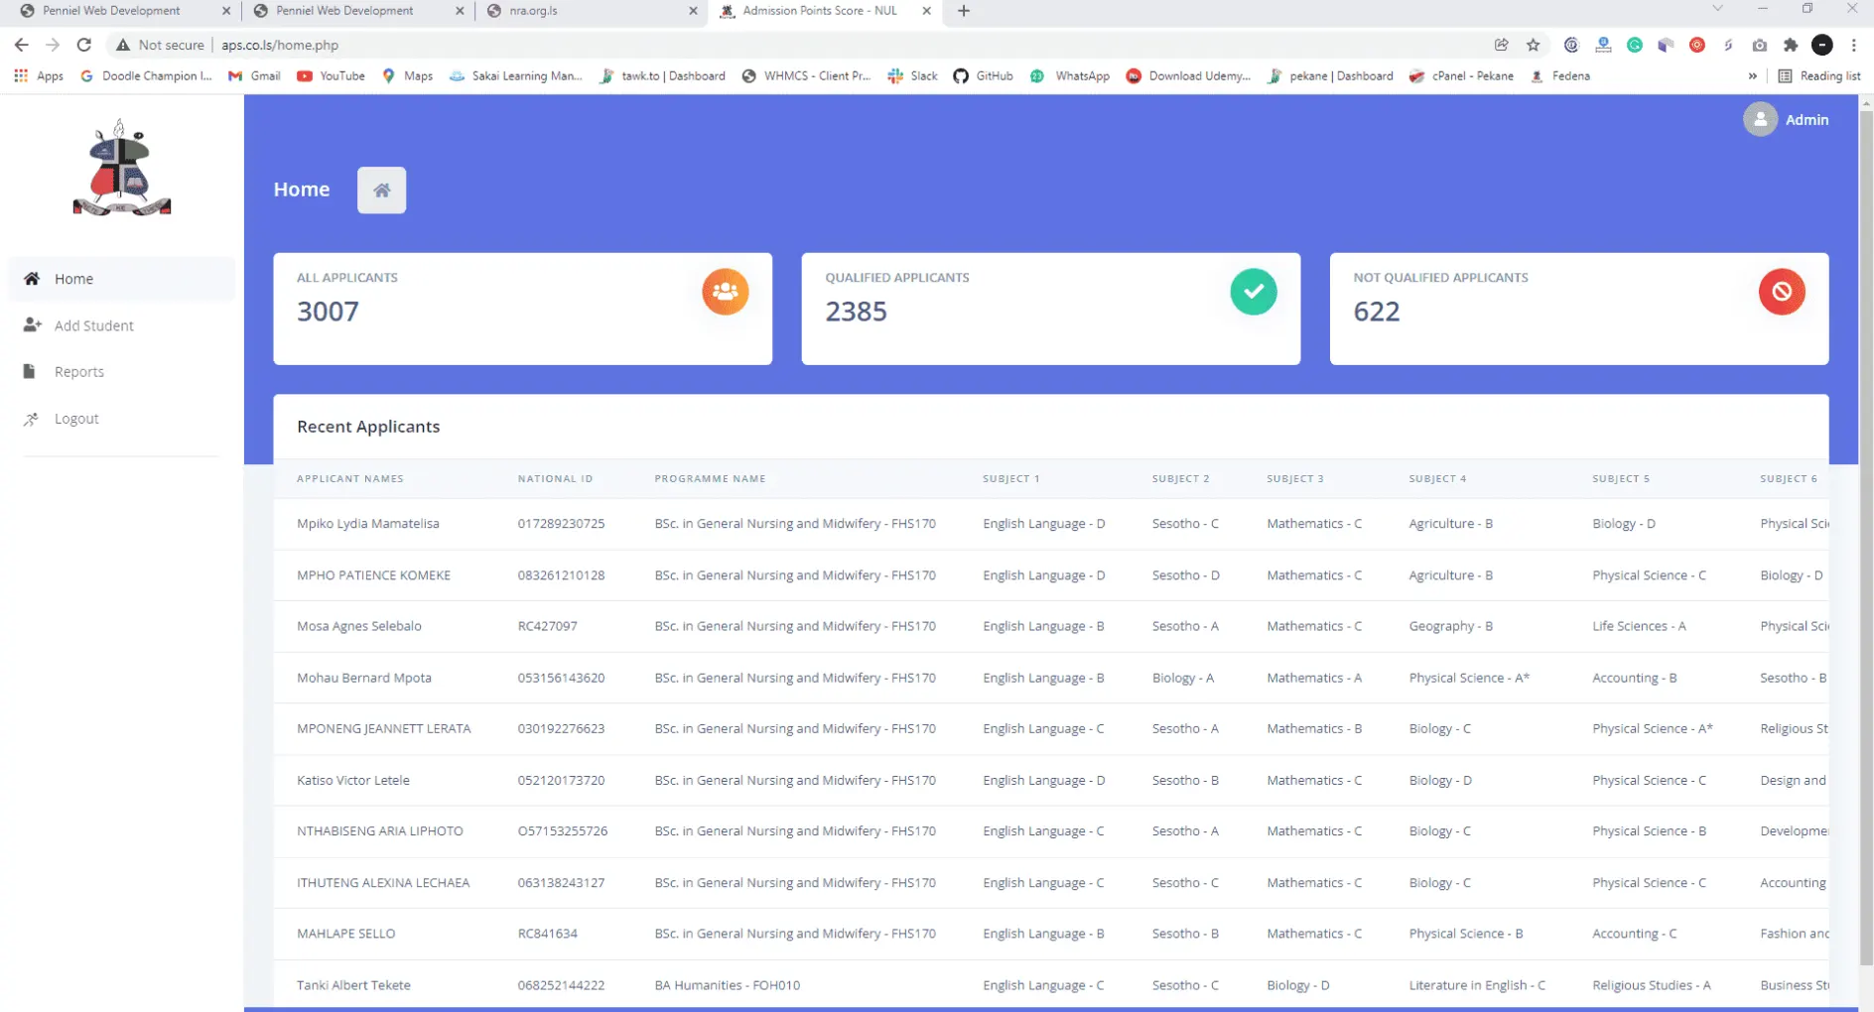Click the Admin user avatar icon

(x=1760, y=120)
